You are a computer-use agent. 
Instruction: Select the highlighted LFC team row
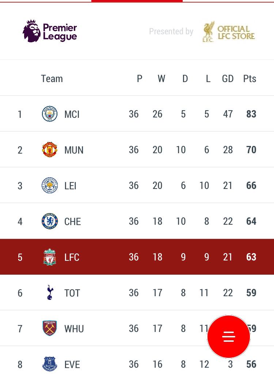click(x=137, y=257)
